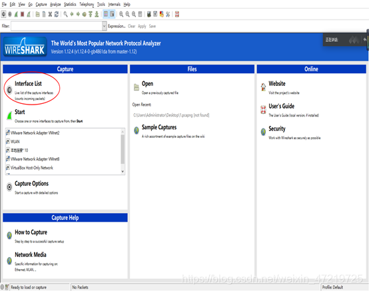Start a new live capture toolbar icon
This screenshot has height=291, width=369.
pos(16,15)
